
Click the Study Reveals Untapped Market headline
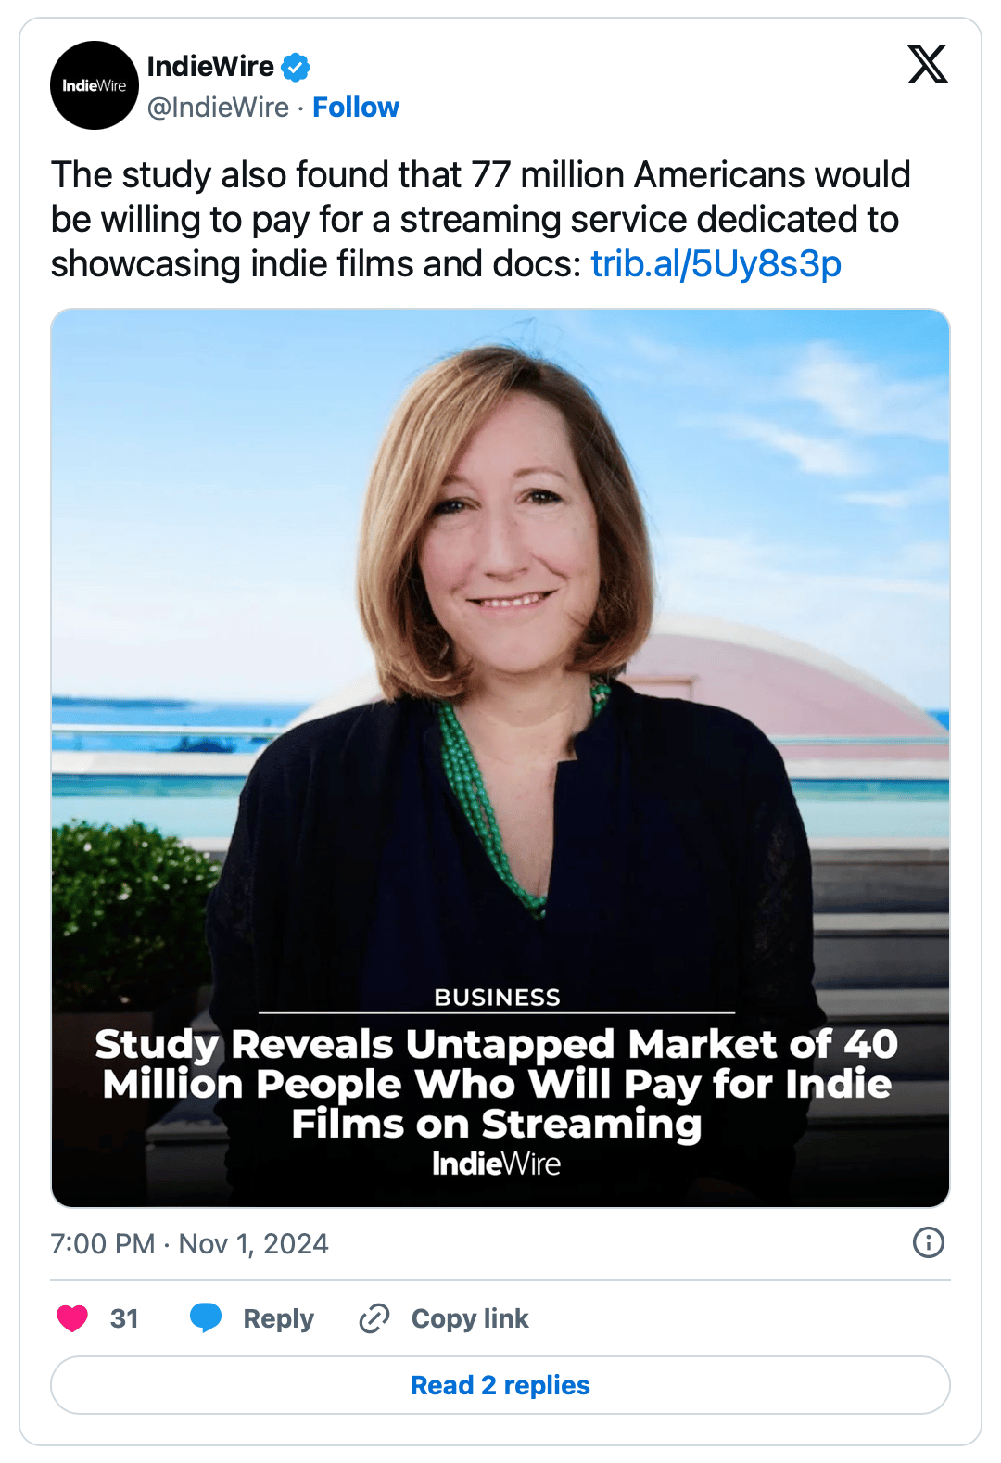(497, 1084)
